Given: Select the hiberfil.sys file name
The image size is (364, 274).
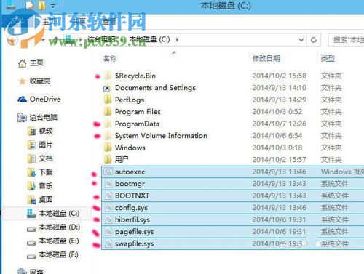Looking at the screenshot, I should pyautogui.click(x=132, y=219).
